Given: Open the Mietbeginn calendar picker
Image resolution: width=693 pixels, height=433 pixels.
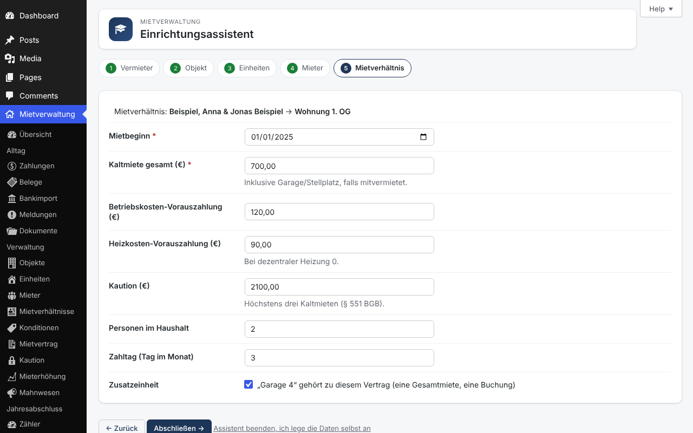Looking at the screenshot, I should pos(423,137).
